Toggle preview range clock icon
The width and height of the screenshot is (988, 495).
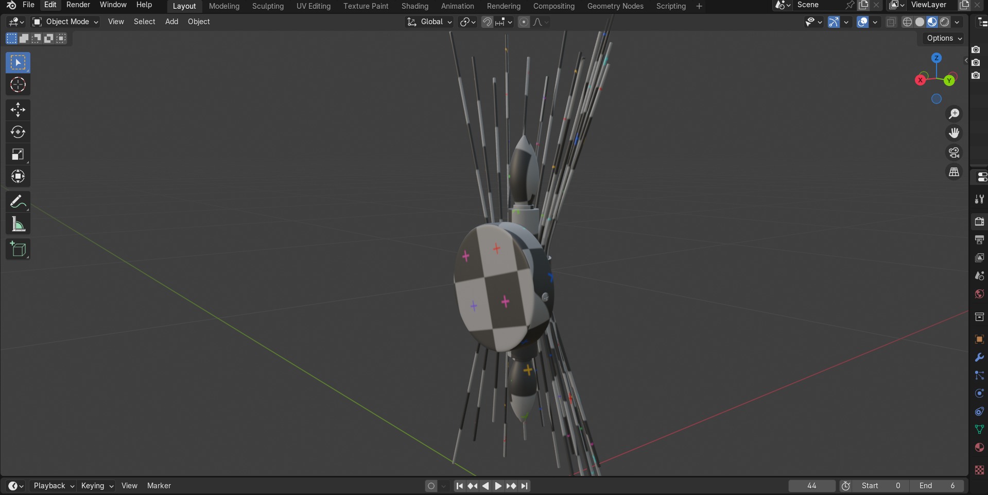(x=845, y=486)
